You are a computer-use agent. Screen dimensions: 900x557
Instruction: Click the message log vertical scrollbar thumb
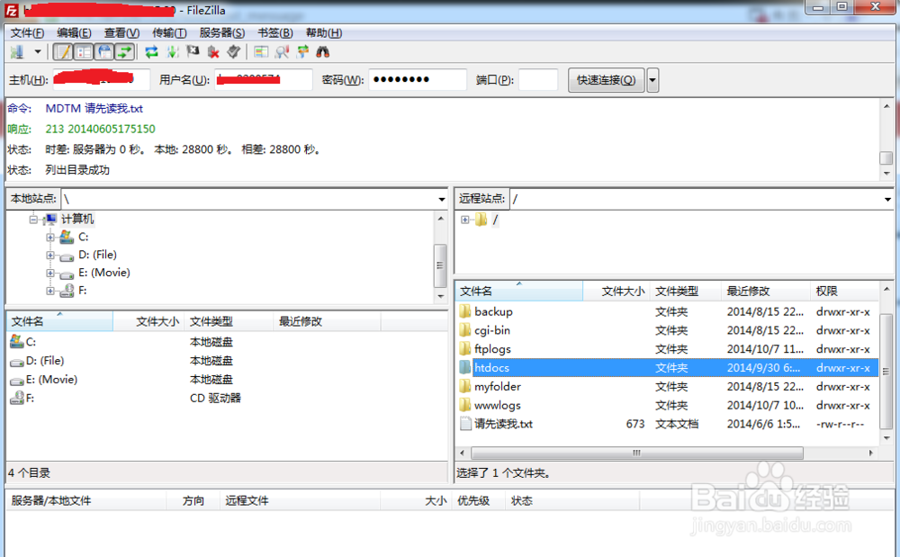pyautogui.click(x=886, y=157)
